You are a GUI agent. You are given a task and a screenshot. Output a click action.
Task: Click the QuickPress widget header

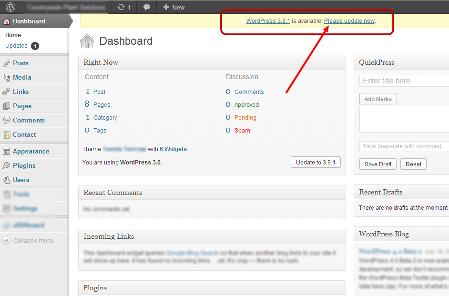tap(401, 62)
